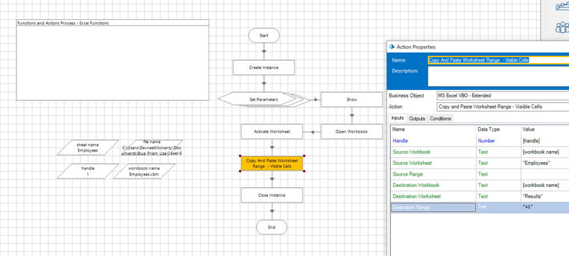Select the workbook name data item
The image size is (569, 256).
(x=144, y=171)
